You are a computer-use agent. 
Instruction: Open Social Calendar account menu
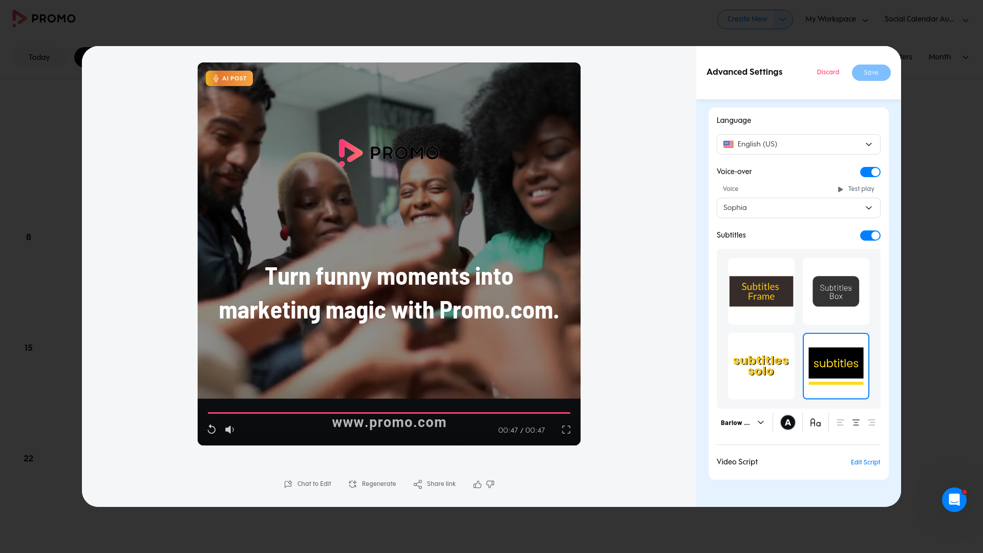pos(926,19)
